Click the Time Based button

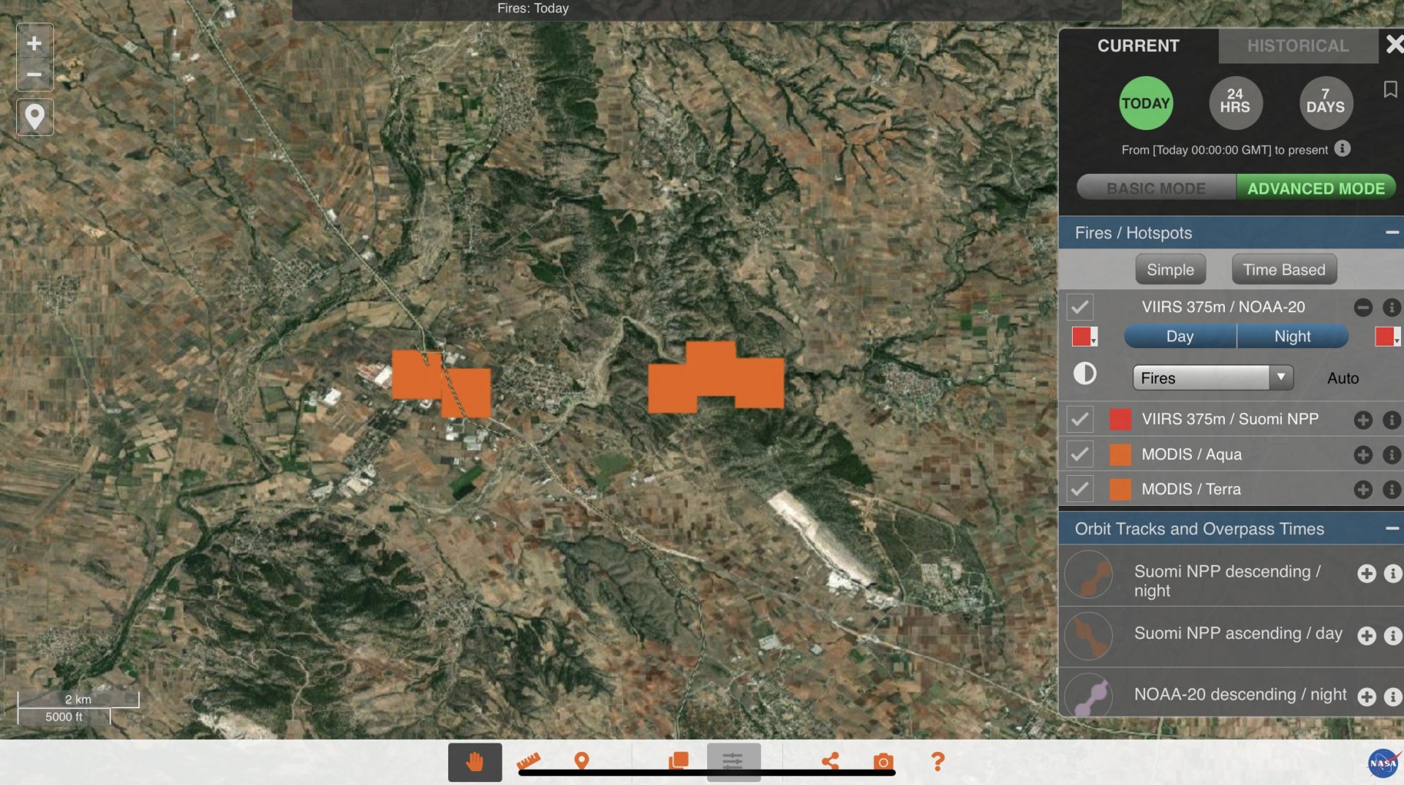[x=1283, y=270]
